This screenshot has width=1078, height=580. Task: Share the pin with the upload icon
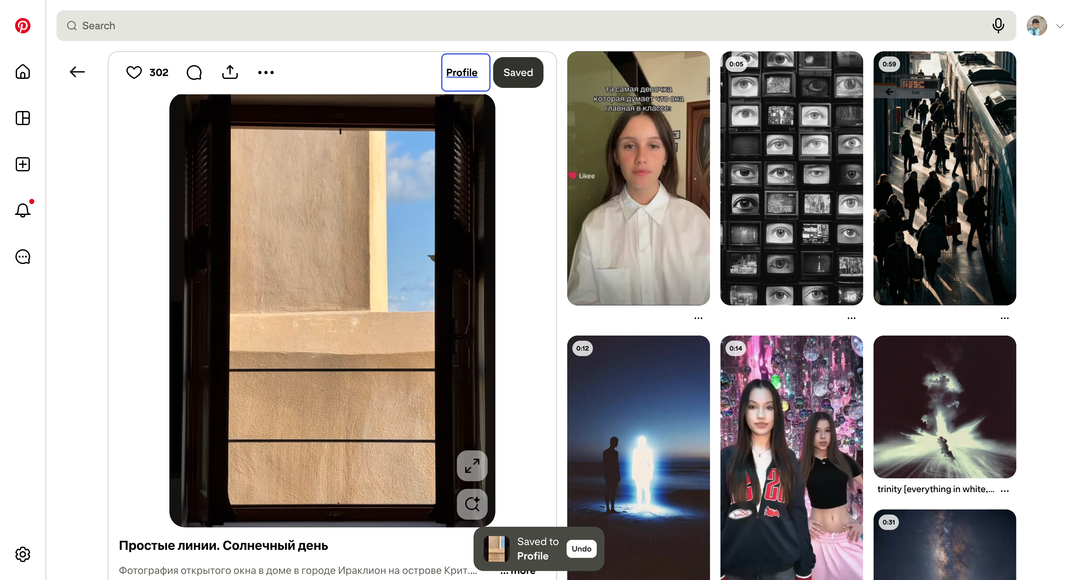click(x=230, y=72)
